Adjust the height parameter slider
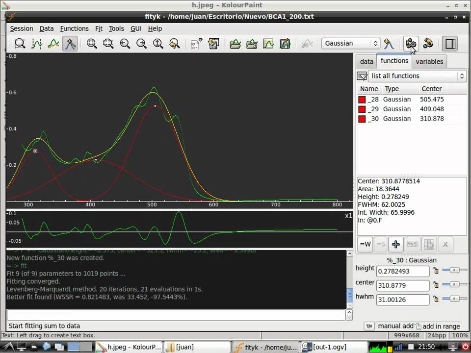This screenshot has height=353, width=471. (x=454, y=270)
